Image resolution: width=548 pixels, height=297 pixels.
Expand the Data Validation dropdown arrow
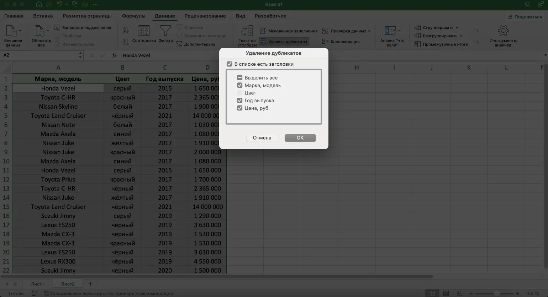tap(369, 31)
